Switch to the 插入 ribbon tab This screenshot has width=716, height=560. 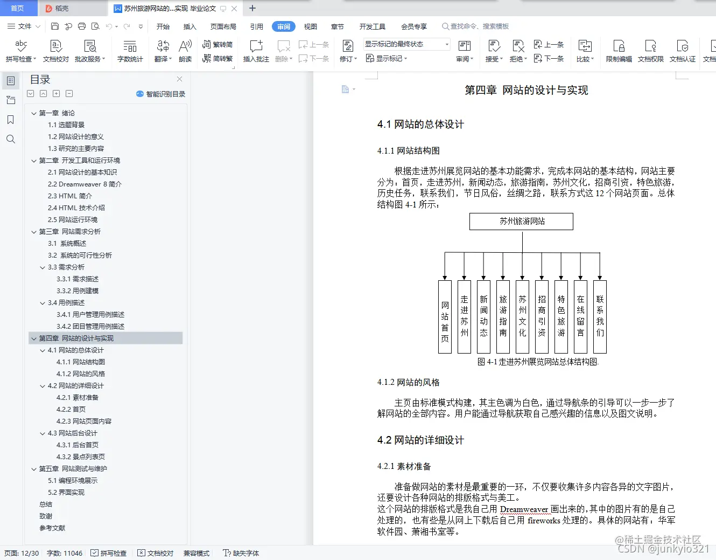pyautogui.click(x=189, y=26)
